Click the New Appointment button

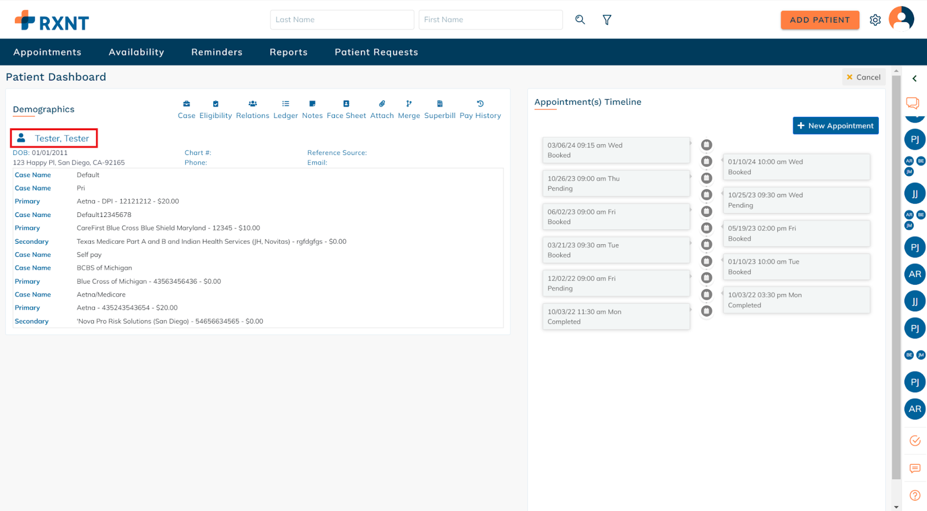(x=835, y=126)
